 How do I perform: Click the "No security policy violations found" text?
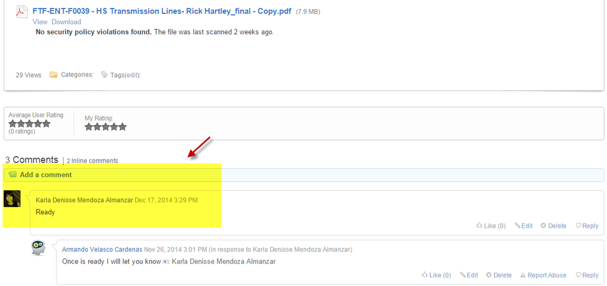94,32
